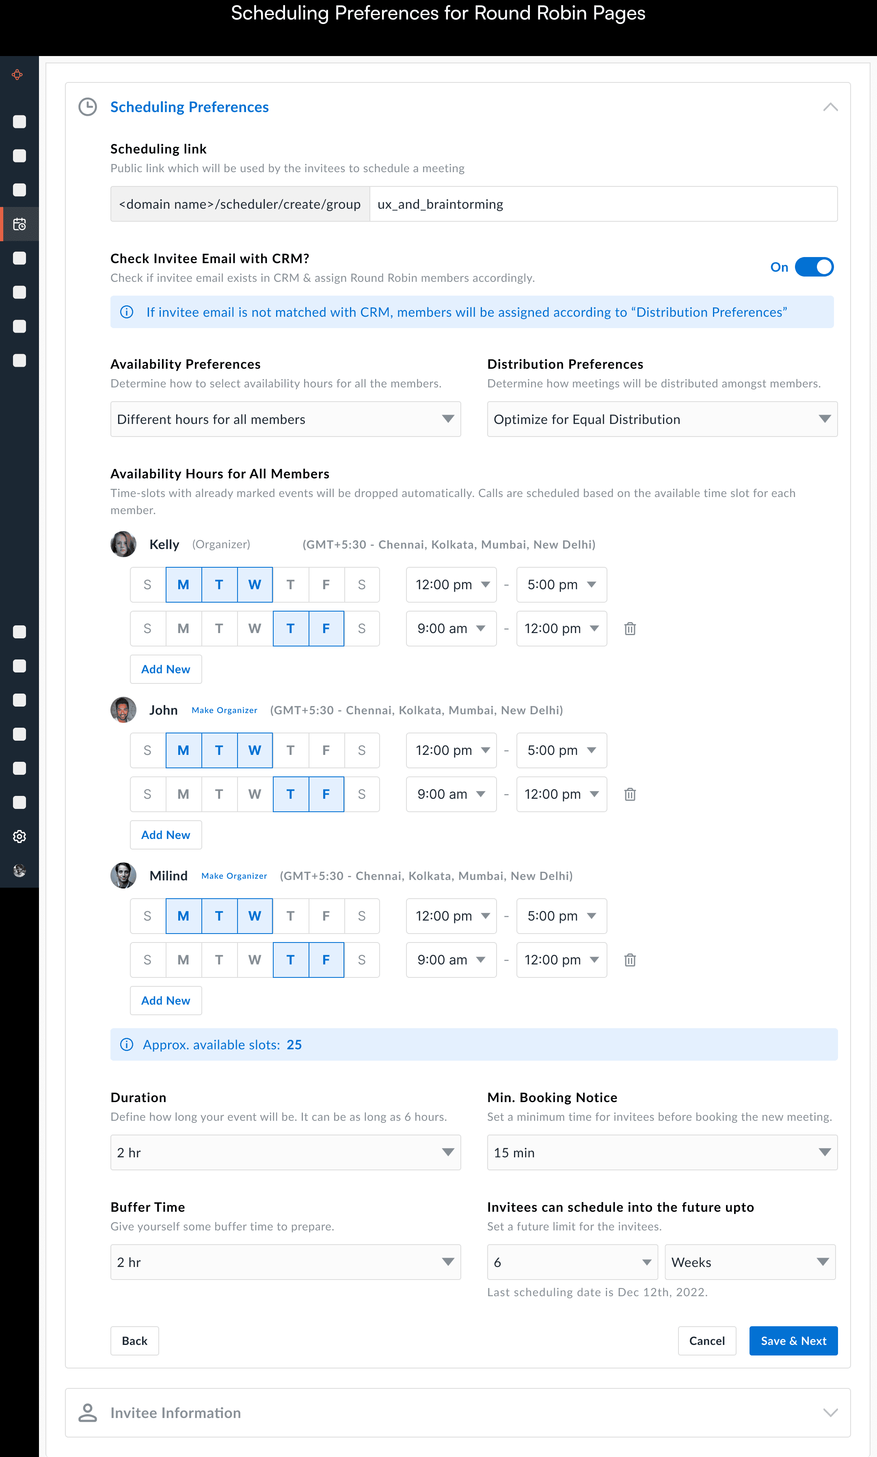Click the red logo icon in sidebar
Image resolution: width=877 pixels, height=1457 pixels.
[18, 74]
